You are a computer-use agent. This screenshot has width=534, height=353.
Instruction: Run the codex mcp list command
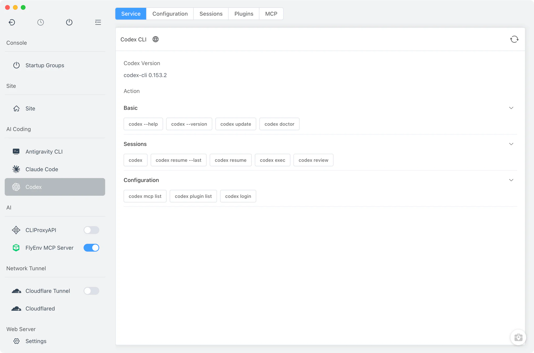click(145, 196)
